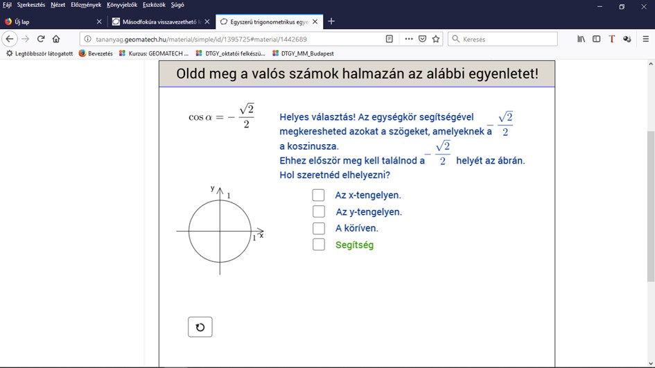655x368 pixels.
Task: Close the Új lap tab
Action: pyautogui.click(x=99, y=21)
